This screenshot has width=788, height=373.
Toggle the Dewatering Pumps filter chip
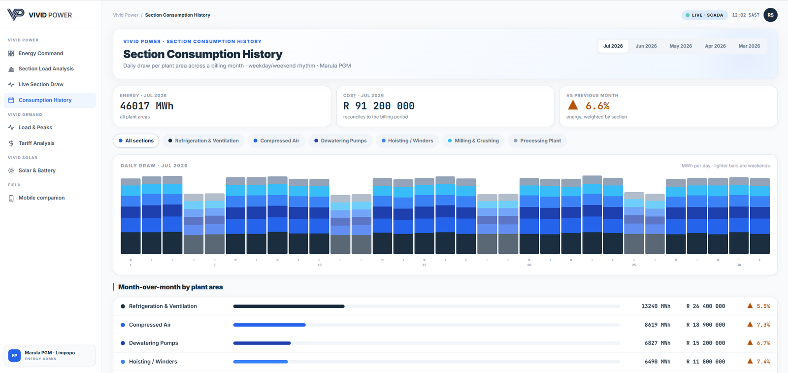click(340, 141)
